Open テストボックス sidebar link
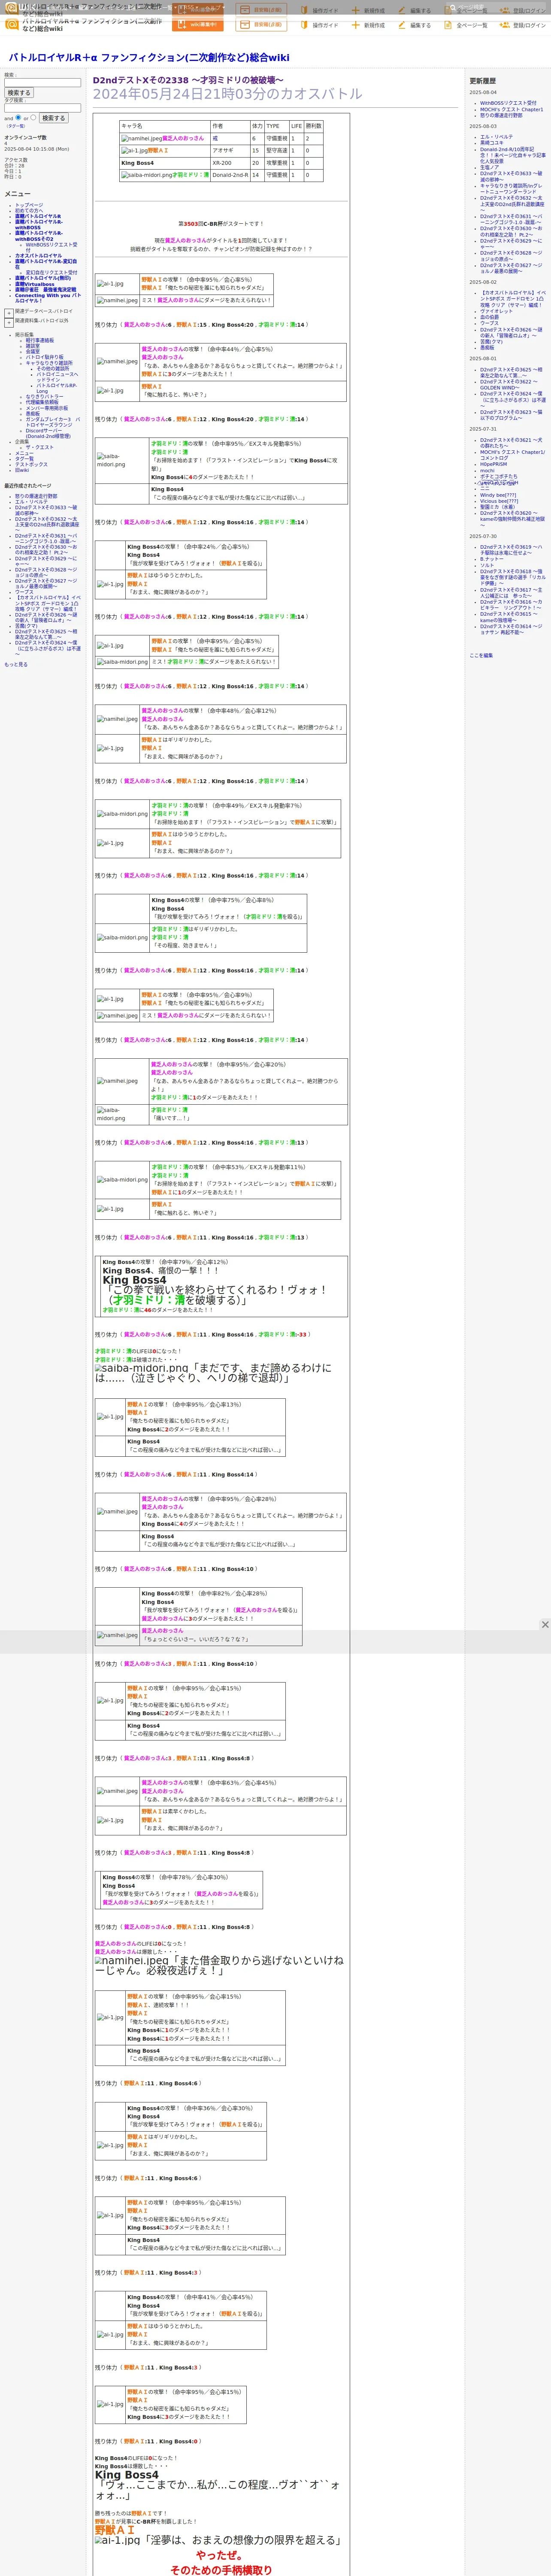The image size is (551, 2576). pyautogui.click(x=31, y=465)
